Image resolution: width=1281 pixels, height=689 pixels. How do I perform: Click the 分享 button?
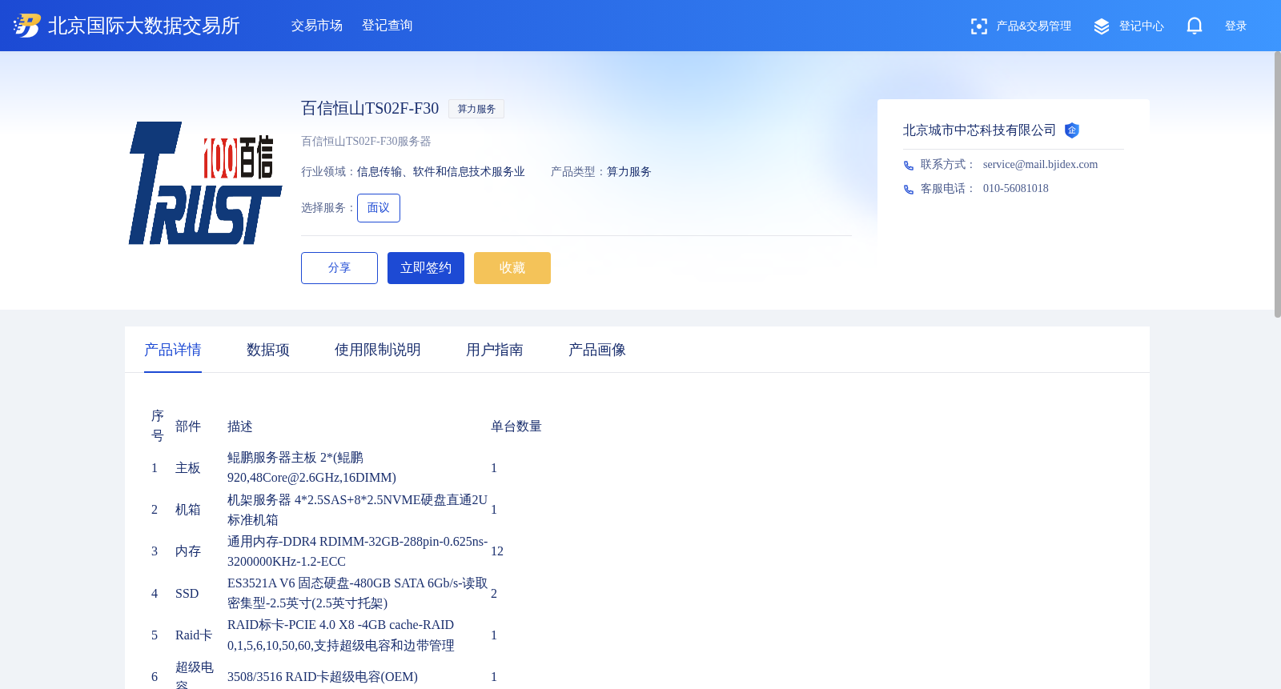click(339, 268)
